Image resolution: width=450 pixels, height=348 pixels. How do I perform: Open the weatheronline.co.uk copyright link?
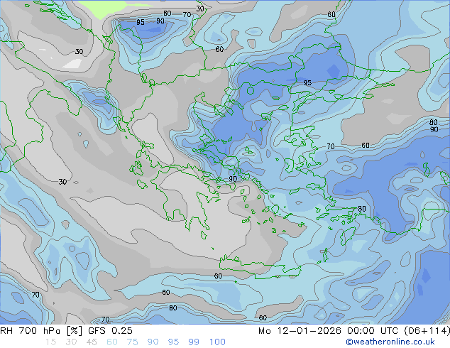click(x=390, y=342)
